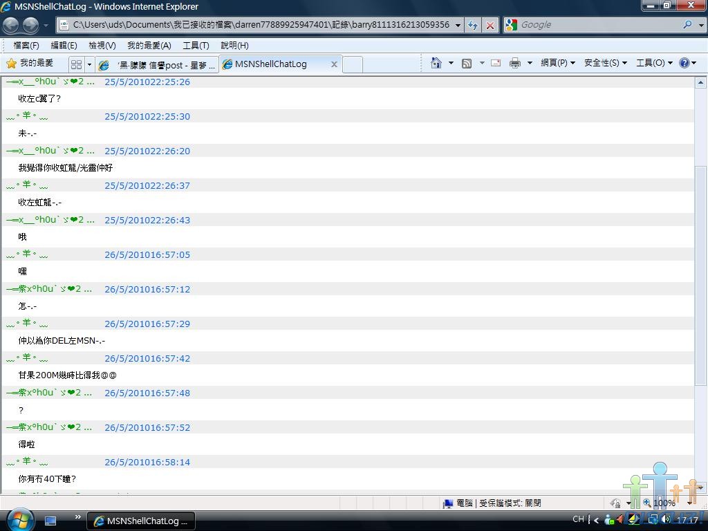708x531 pixels.
Task: Click the 電腦 protected mode status
Action: coord(492,503)
